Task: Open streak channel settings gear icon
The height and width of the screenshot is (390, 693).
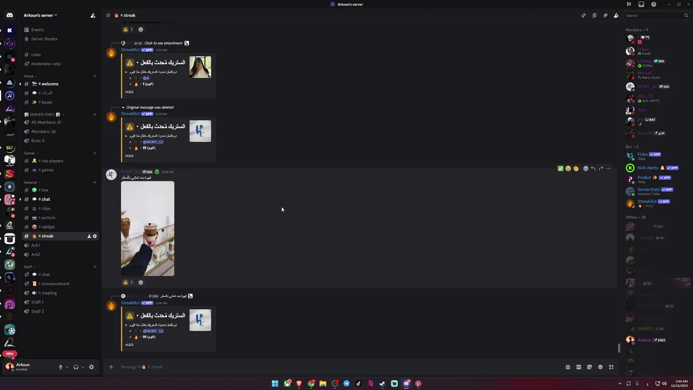Action: (95, 236)
